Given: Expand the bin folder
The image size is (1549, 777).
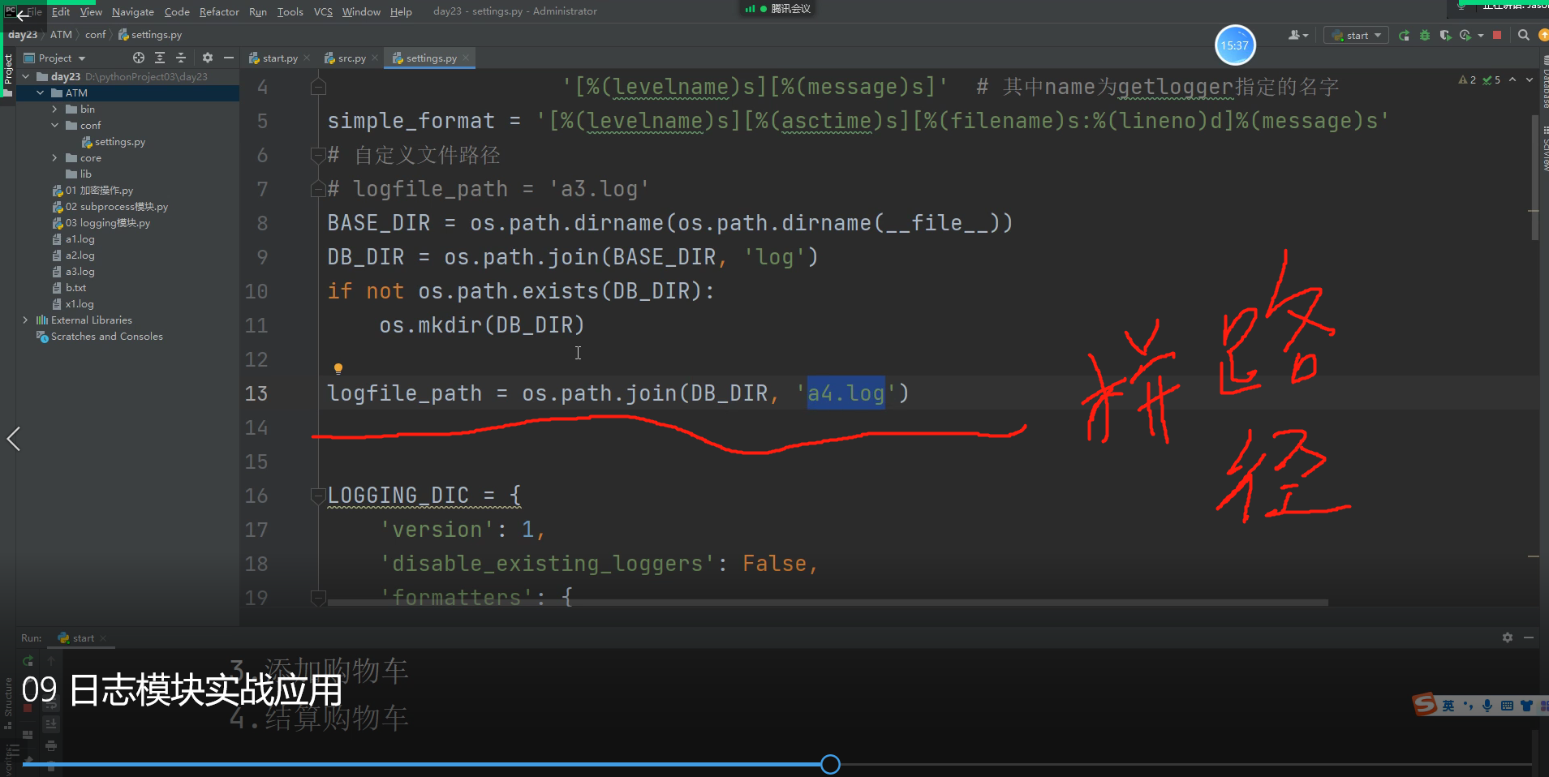Looking at the screenshot, I should point(54,109).
